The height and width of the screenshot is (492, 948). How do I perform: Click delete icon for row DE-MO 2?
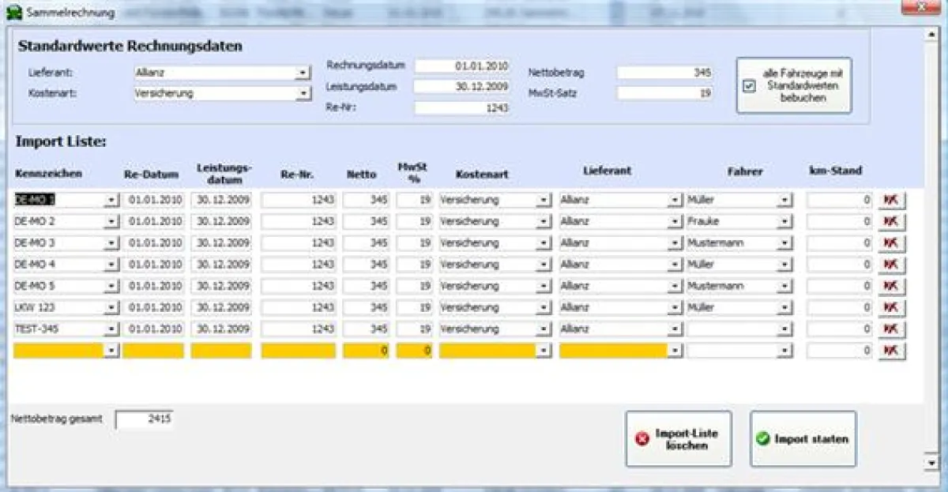tap(892, 222)
